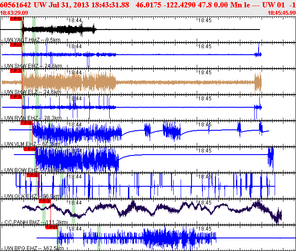Click the P 3 pick flag on PANH trace
The image size is (296, 251).
pos(45,201)
